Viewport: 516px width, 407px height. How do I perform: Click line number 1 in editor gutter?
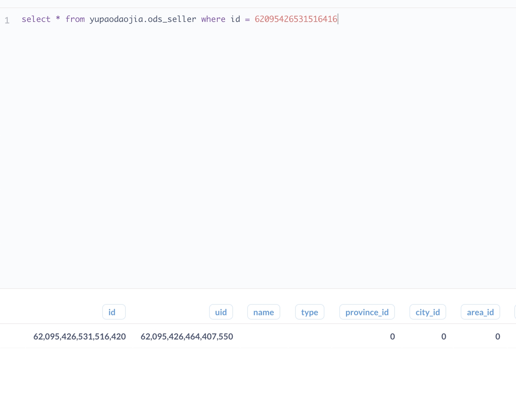pyautogui.click(x=7, y=21)
